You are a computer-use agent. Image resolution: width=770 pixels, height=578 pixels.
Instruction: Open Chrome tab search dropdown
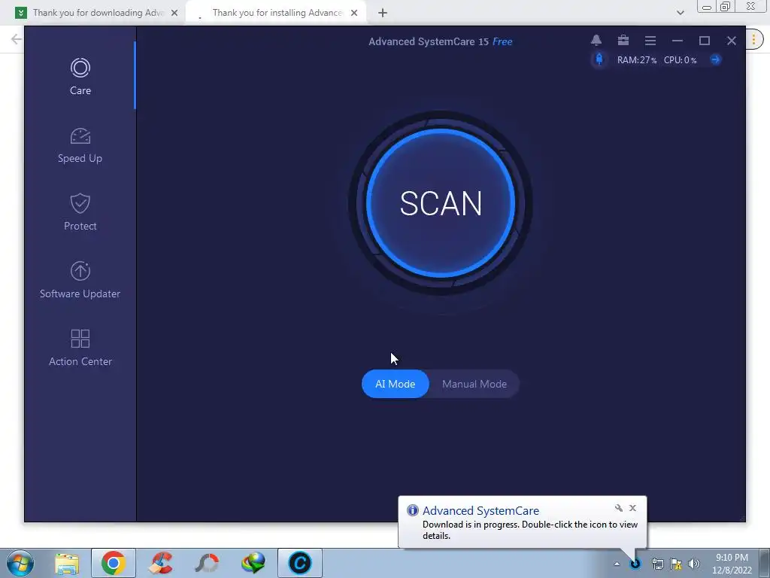pyautogui.click(x=680, y=13)
